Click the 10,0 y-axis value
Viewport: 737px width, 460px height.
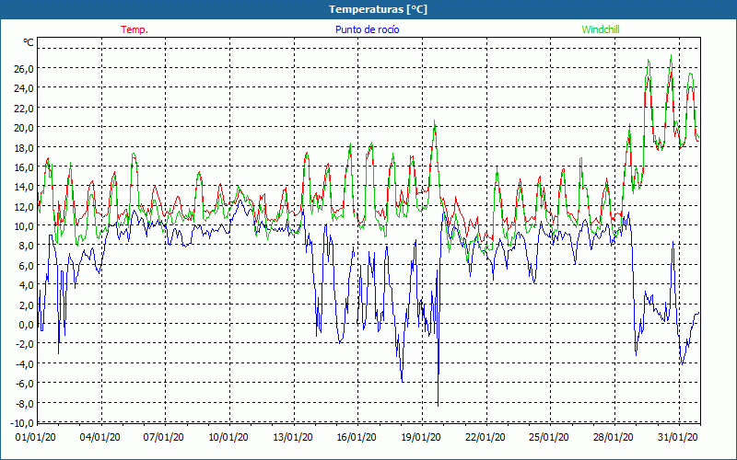(24, 226)
